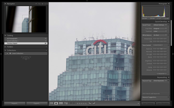
Task: Select Previous Import in Catalog
Action: click(26, 43)
